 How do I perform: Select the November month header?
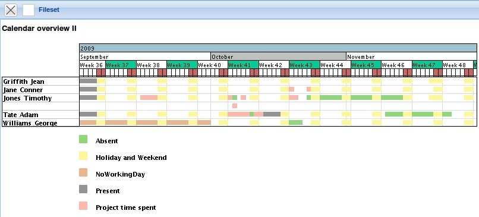pos(411,56)
